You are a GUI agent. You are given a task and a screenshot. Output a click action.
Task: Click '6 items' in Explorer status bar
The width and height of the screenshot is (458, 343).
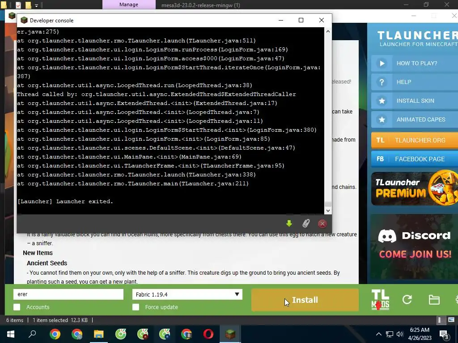coord(15,320)
